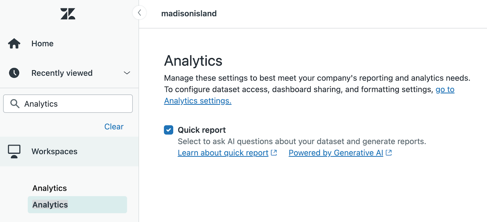This screenshot has height=222, width=487.
Task: Collapse sidebar with the left chevron button
Action: 139,13
